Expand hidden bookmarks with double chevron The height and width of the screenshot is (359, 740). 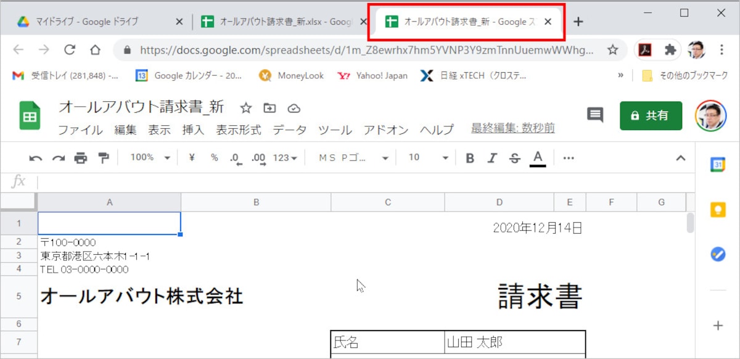pos(620,75)
